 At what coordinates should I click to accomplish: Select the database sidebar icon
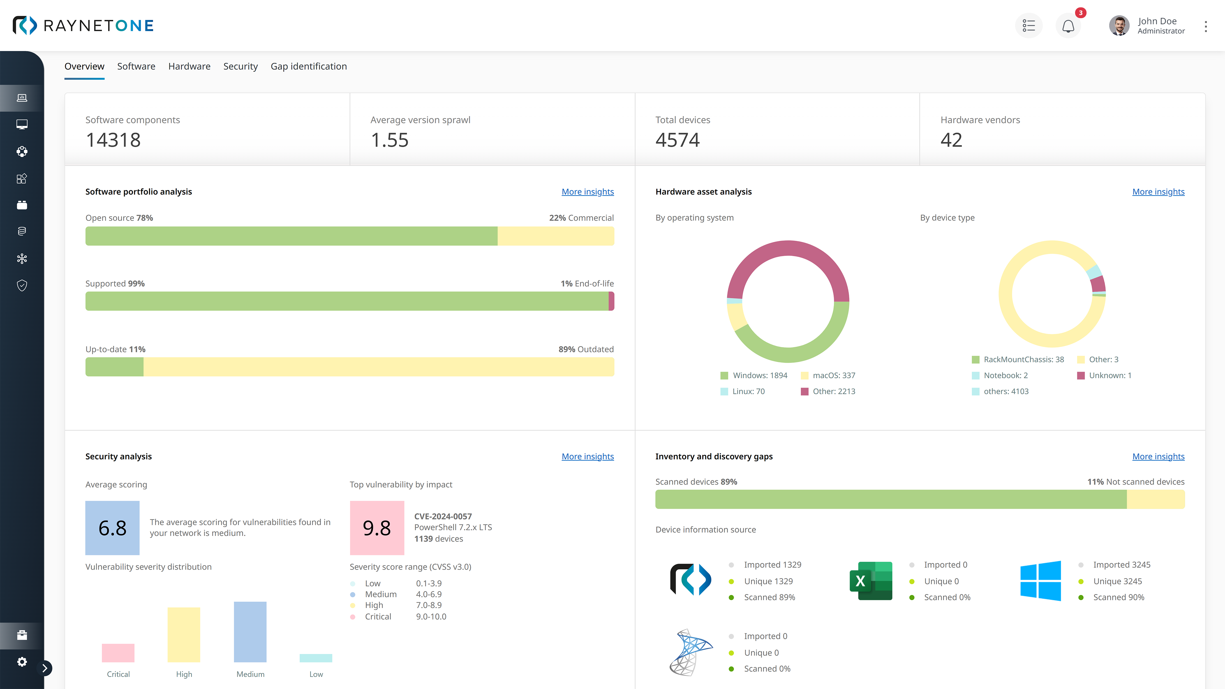[x=22, y=232]
